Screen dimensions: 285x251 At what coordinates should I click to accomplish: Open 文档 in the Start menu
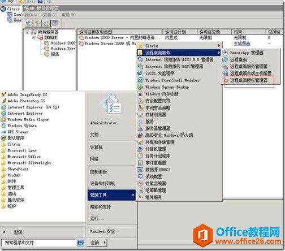click(x=94, y=135)
